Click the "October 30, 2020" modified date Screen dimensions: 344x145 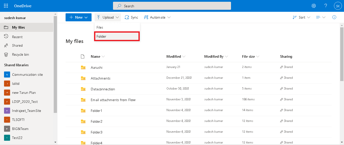click(178, 89)
